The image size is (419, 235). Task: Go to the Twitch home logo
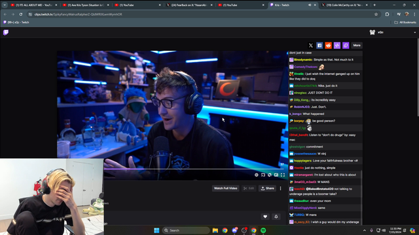pos(6,33)
